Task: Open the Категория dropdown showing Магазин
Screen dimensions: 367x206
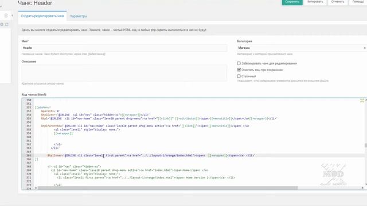Action: (x=302, y=48)
